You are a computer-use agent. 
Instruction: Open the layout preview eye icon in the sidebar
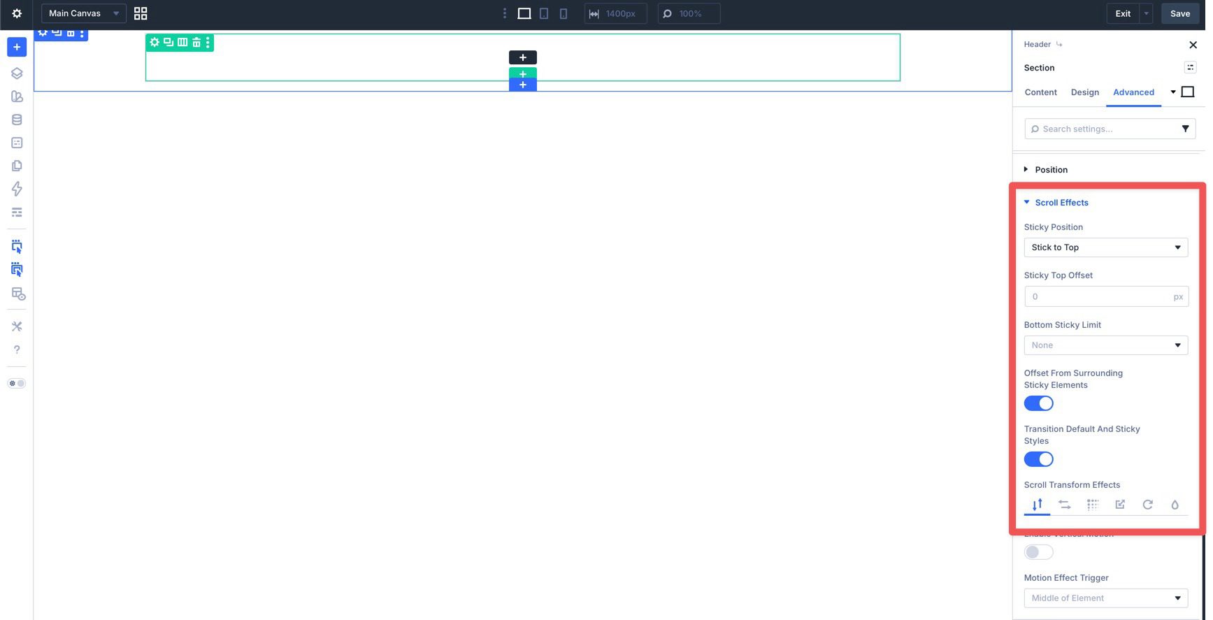coord(18,294)
